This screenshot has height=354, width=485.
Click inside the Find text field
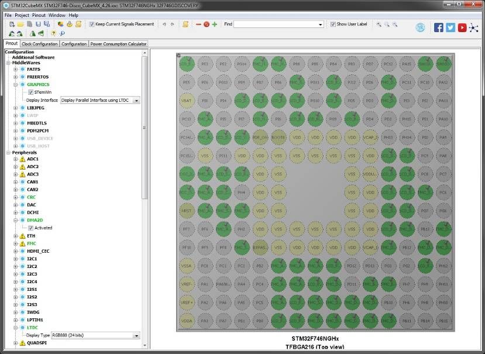(x=276, y=25)
